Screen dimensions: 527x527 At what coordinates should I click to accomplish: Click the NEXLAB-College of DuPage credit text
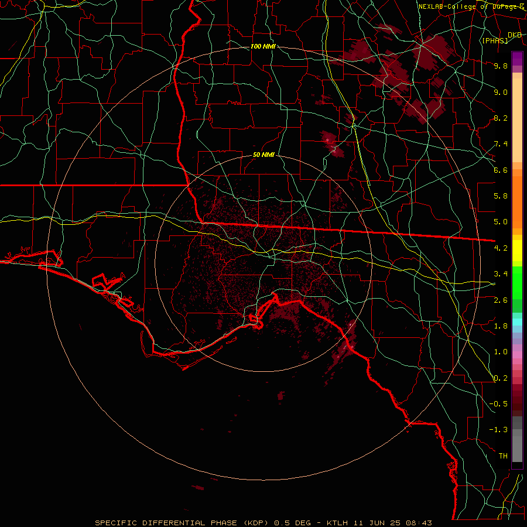point(470,6)
